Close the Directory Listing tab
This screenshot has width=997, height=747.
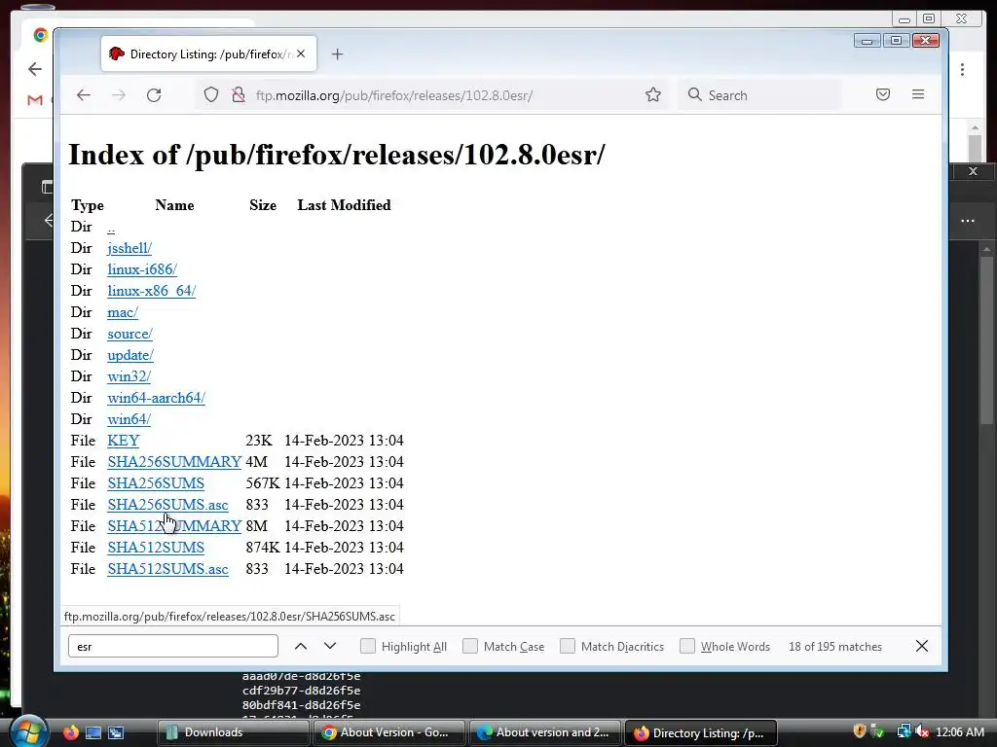[x=301, y=54]
